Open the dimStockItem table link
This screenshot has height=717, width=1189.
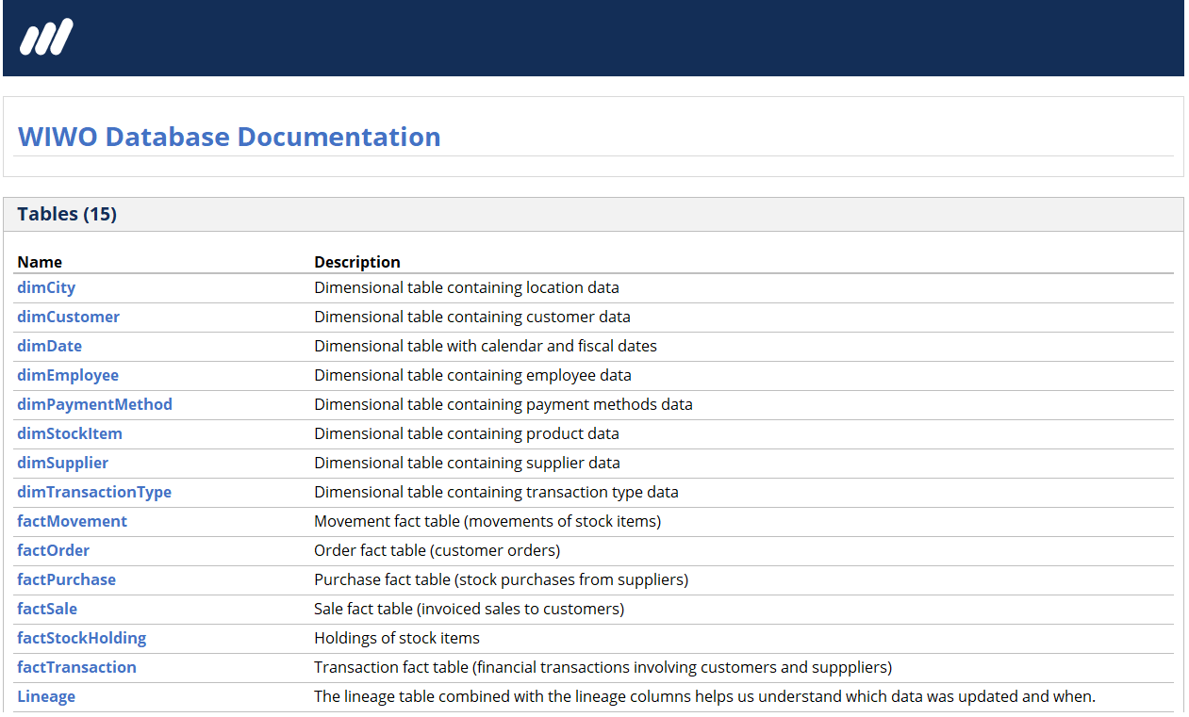pos(70,433)
